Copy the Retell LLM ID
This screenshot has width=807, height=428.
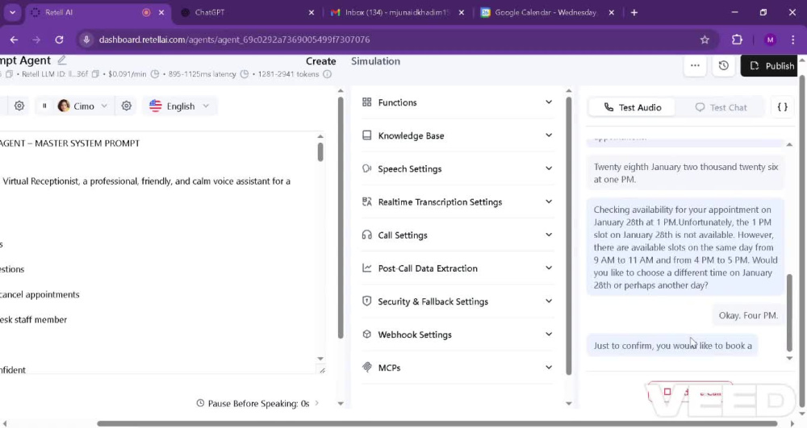click(x=95, y=74)
